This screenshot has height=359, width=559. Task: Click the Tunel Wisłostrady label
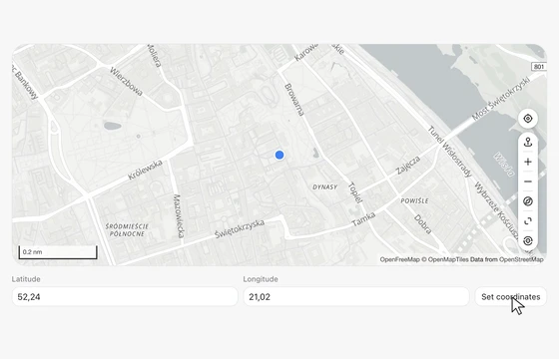(x=450, y=152)
